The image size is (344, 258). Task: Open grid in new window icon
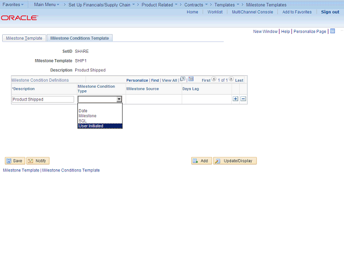pyautogui.click(x=183, y=79)
